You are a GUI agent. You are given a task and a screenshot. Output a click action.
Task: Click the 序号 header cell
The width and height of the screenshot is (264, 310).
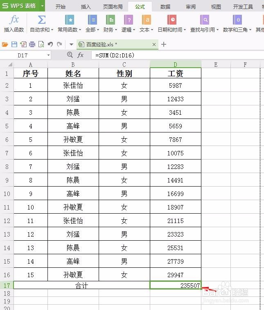pyautogui.click(x=31, y=73)
